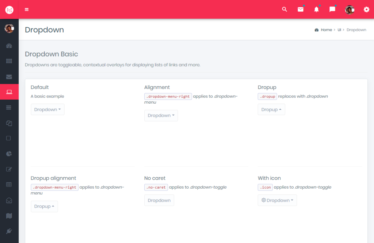The image size is (374, 243).
Task: Open the dashboard gauge icon in sidebar
Action: 9,46
